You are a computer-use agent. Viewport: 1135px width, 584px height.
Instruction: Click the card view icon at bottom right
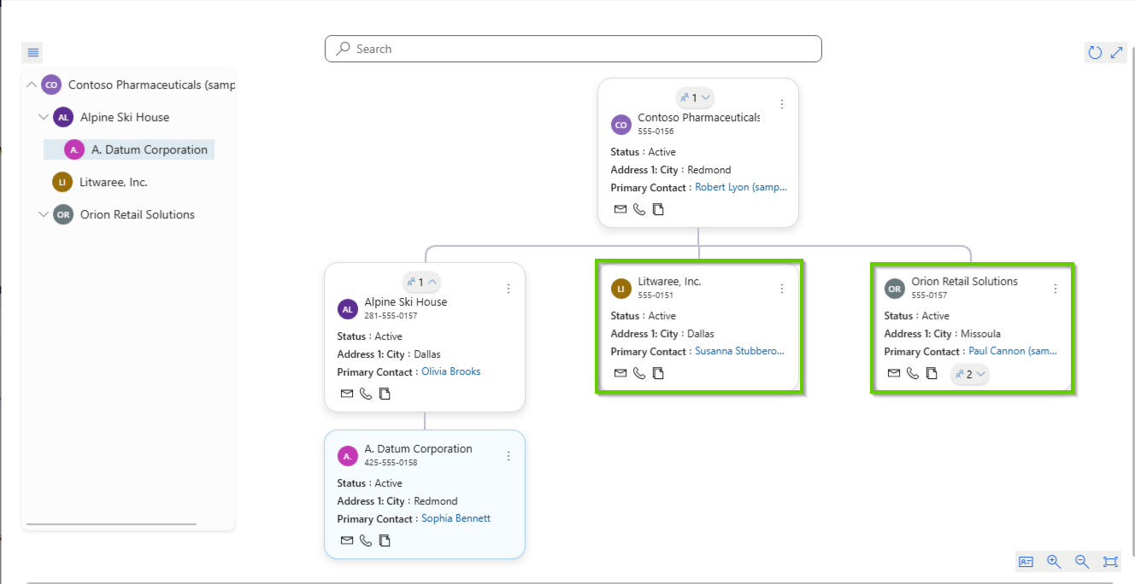(x=1026, y=562)
